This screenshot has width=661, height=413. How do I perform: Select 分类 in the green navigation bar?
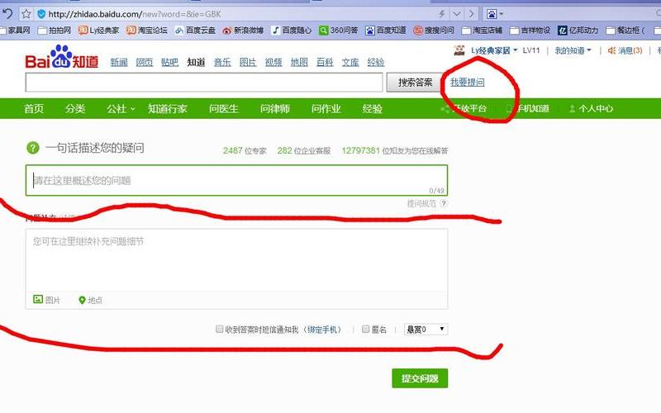click(75, 109)
